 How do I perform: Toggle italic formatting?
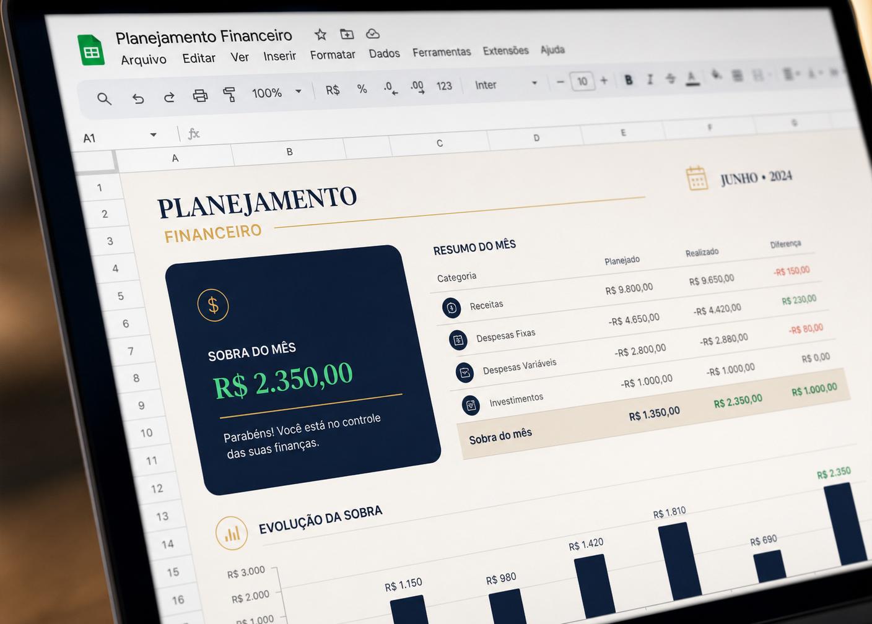tap(650, 79)
